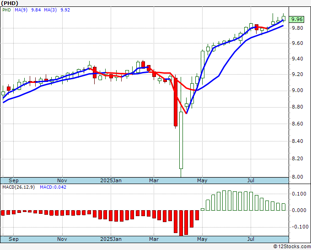Click the 8.40 price axis label
Screen dimensions: 311x250
[x=297, y=141]
